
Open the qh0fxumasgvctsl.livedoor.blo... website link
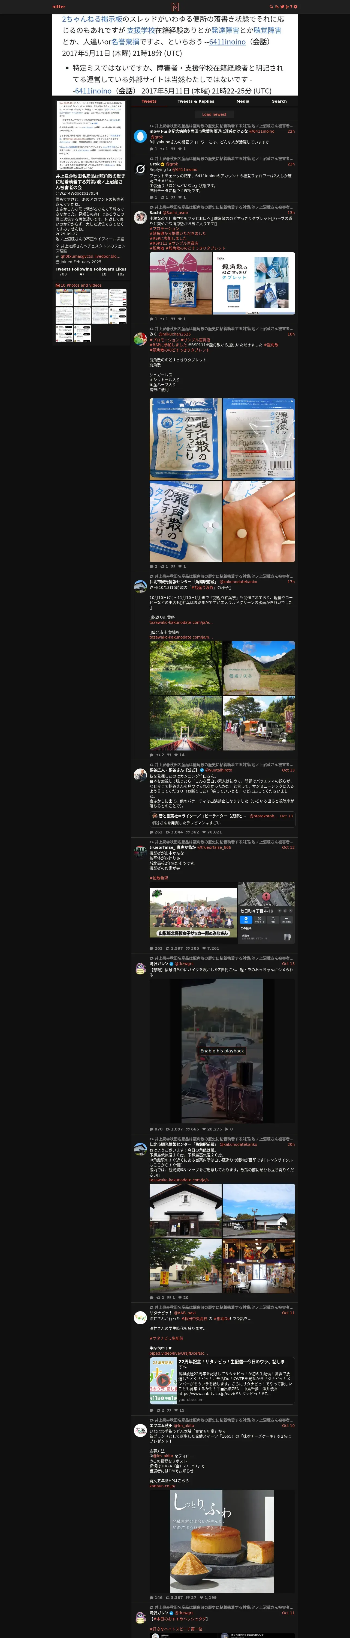coord(90,256)
